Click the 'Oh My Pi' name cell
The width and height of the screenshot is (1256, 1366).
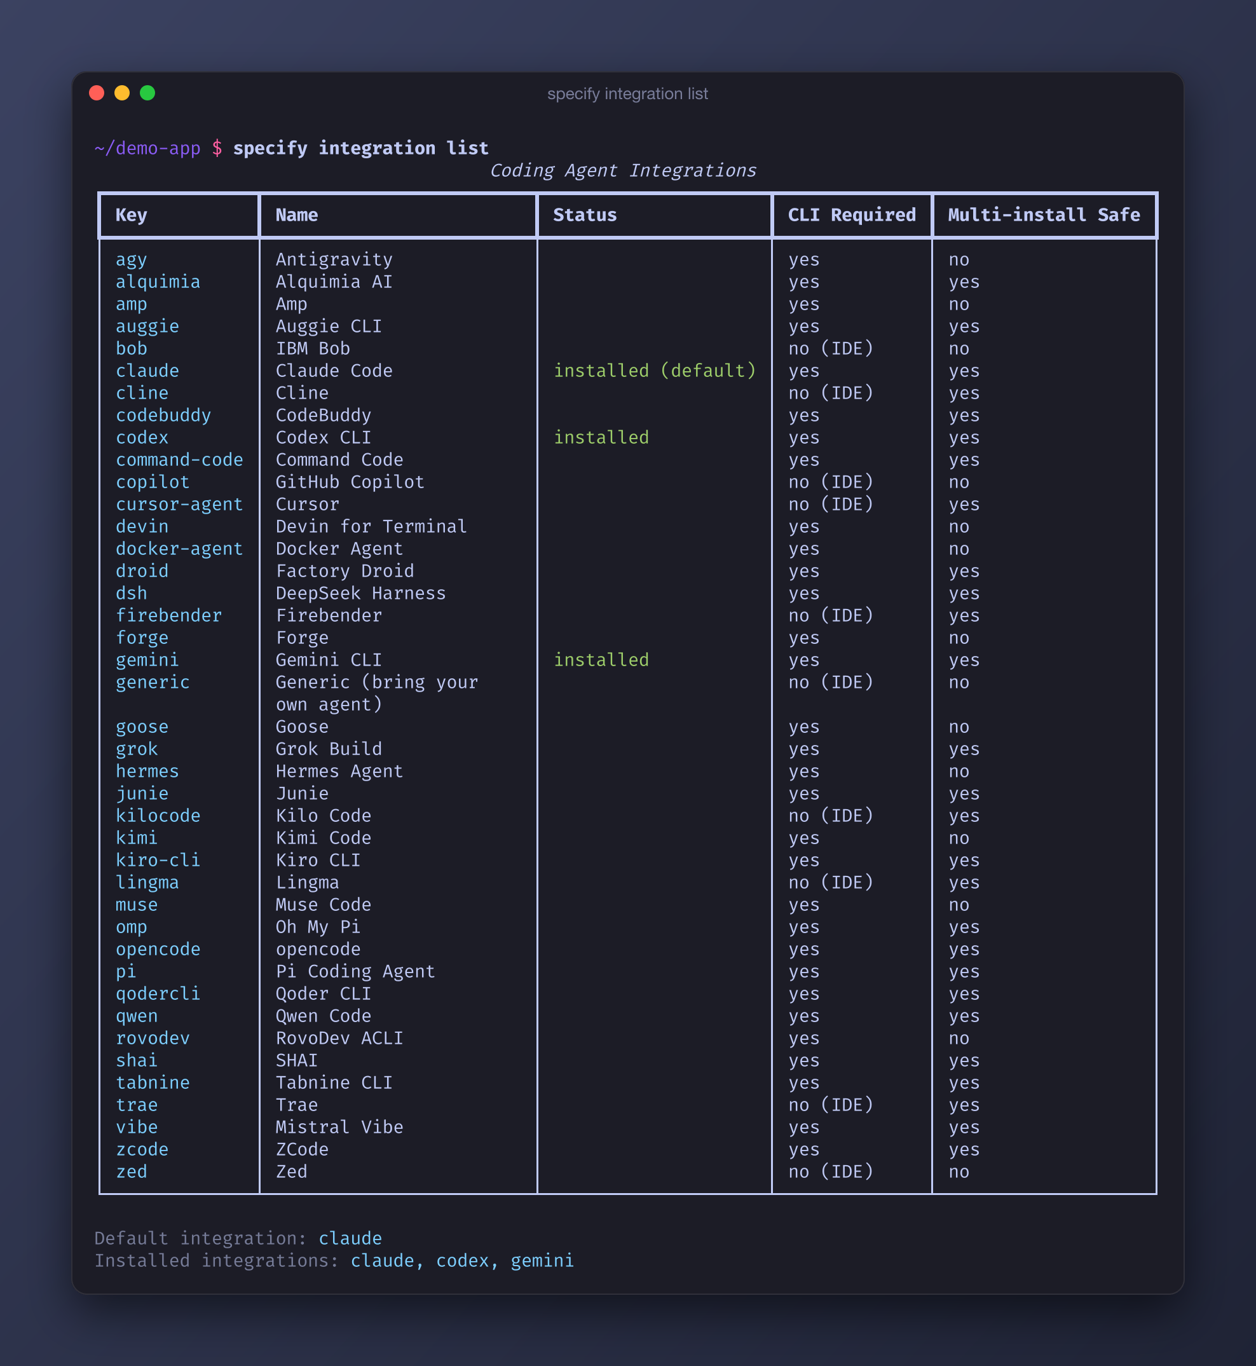tap(318, 927)
